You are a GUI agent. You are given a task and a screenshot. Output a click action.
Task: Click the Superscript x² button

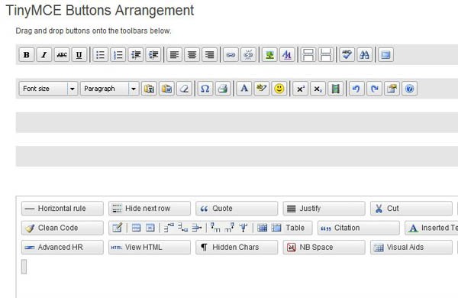click(301, 89)
